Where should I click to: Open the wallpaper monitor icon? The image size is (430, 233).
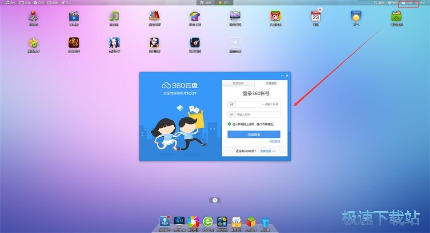(x=235, y=17)
